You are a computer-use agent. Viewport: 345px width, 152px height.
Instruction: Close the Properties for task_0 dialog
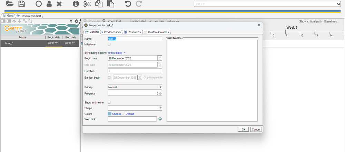[259, 25]
